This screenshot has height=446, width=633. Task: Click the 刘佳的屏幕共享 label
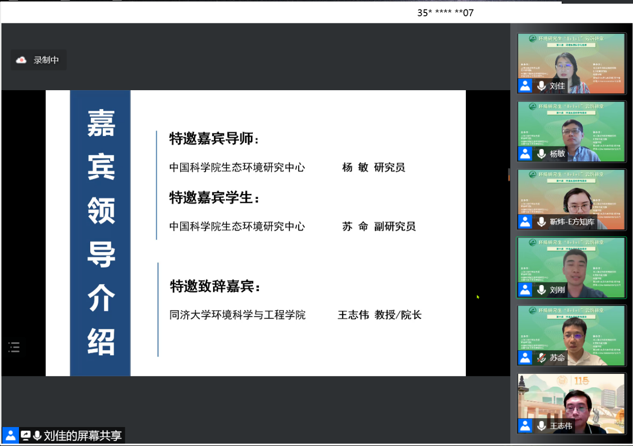pyautogui.click(x=82, y=436)
